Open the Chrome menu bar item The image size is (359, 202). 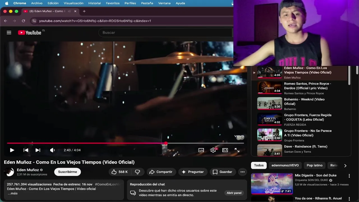20,3
